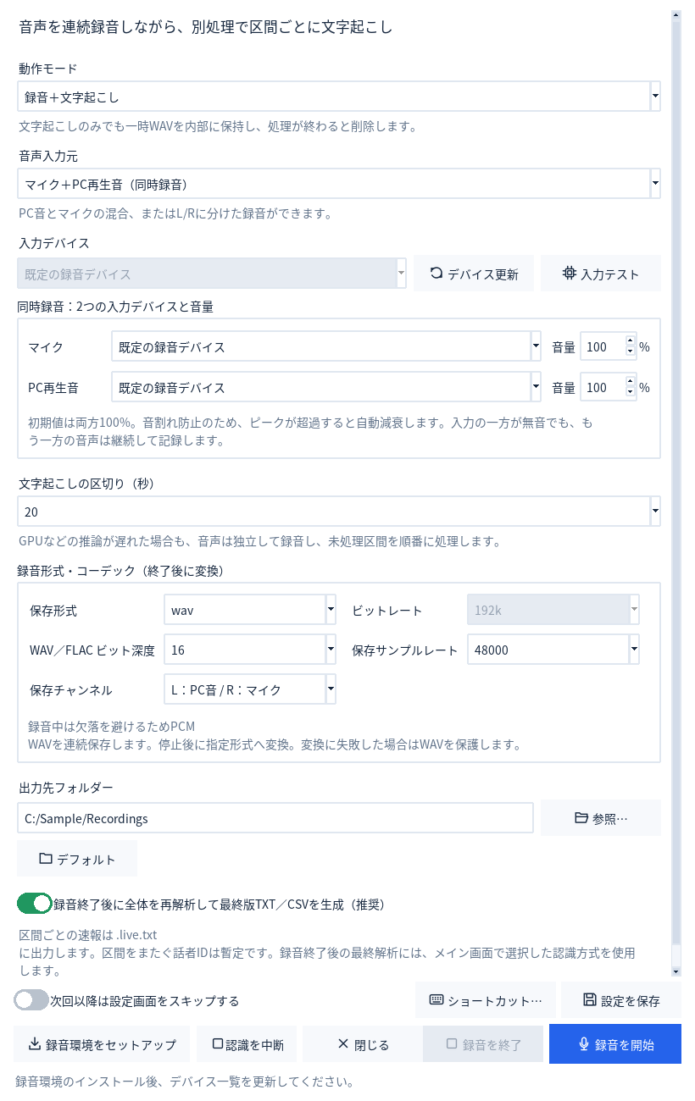Click the vertical scrollbar of settings panel
695x1101 pixels.
pos(676,483)
